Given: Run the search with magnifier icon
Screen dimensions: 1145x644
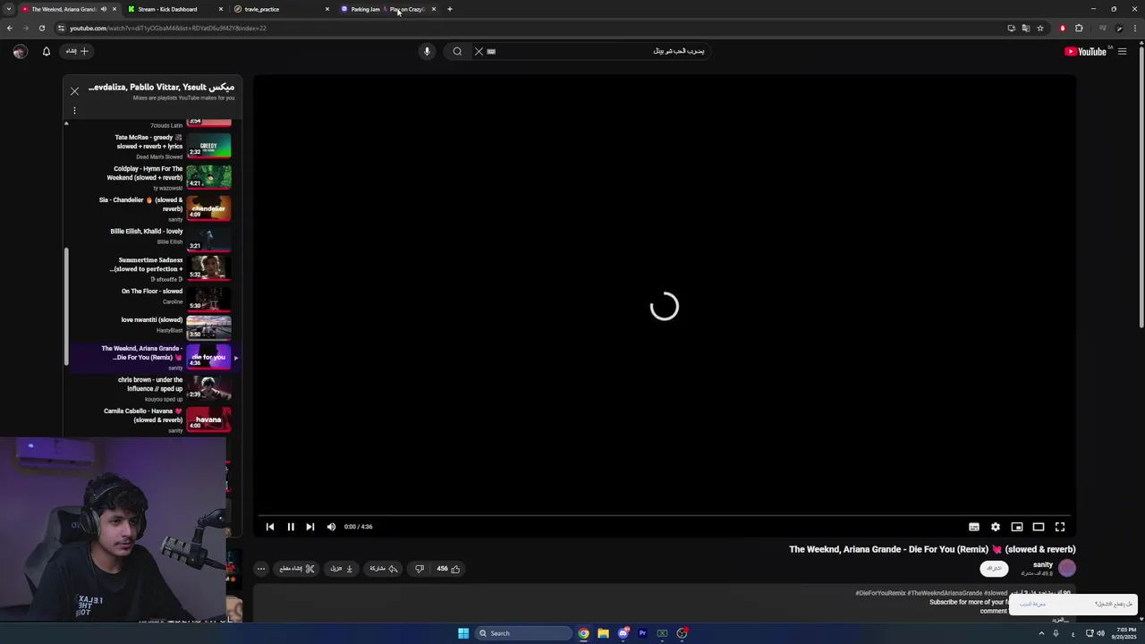Looking at the screenshot, I should pyautogui.click(x=457, y=52).
